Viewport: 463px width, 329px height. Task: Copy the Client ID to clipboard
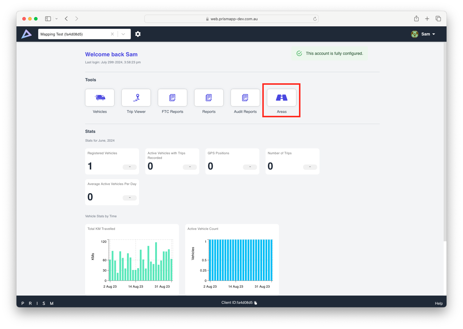[x=256, y=303]
